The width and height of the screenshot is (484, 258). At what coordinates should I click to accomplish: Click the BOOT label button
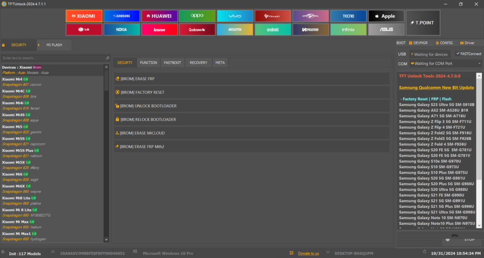point(401,43)
